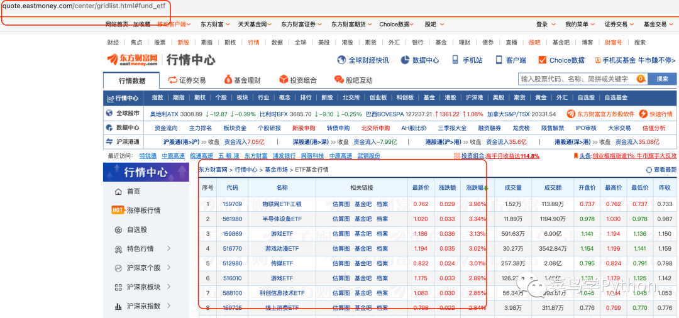Open 科创板 in blue nav bar

tap(405, 98)
